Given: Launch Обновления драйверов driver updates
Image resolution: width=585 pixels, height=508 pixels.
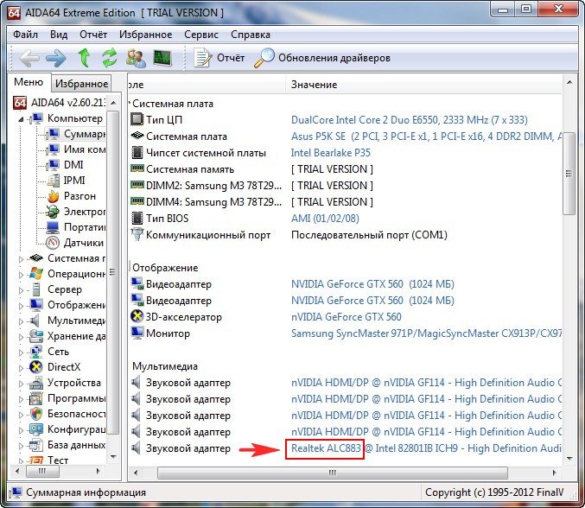Looking at the screenshot, I should pyautogui.click(x=322, y=58).
